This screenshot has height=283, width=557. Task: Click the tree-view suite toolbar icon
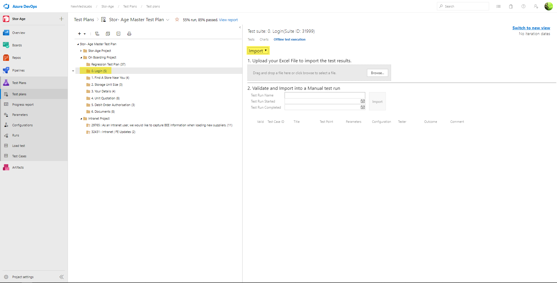point(97,34)
